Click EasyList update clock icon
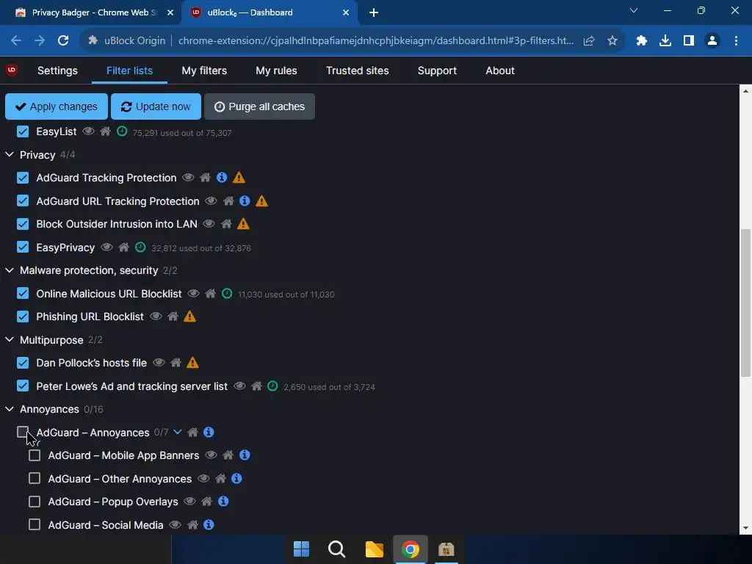Screen dimensions: 752x564 point(123,131)
